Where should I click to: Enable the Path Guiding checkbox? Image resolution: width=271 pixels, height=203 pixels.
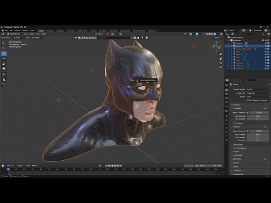tap(235, 148)
